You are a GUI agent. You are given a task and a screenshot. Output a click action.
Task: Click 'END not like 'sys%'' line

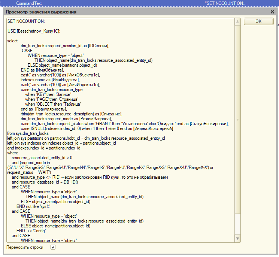click(33, 206)
